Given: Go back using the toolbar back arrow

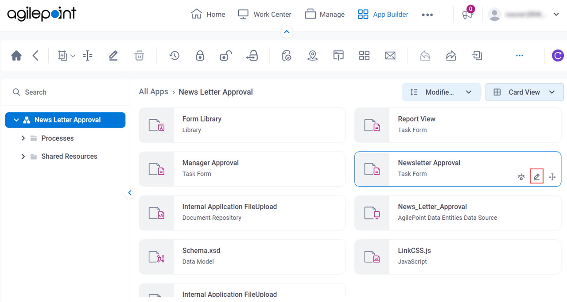Looking at the screenshot, I should pos(36,56).
